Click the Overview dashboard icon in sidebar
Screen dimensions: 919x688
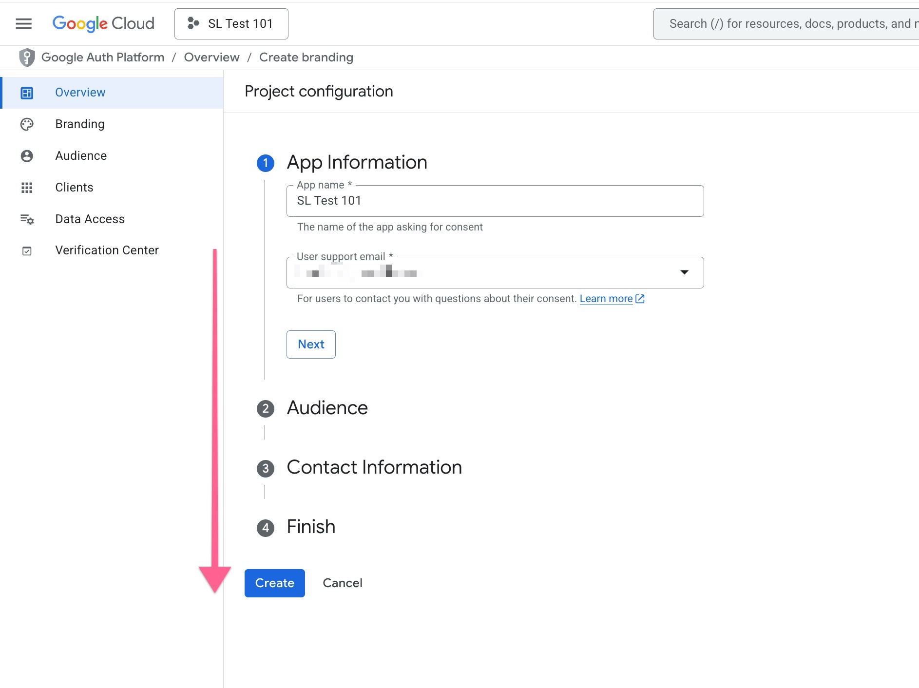point(27,93)
